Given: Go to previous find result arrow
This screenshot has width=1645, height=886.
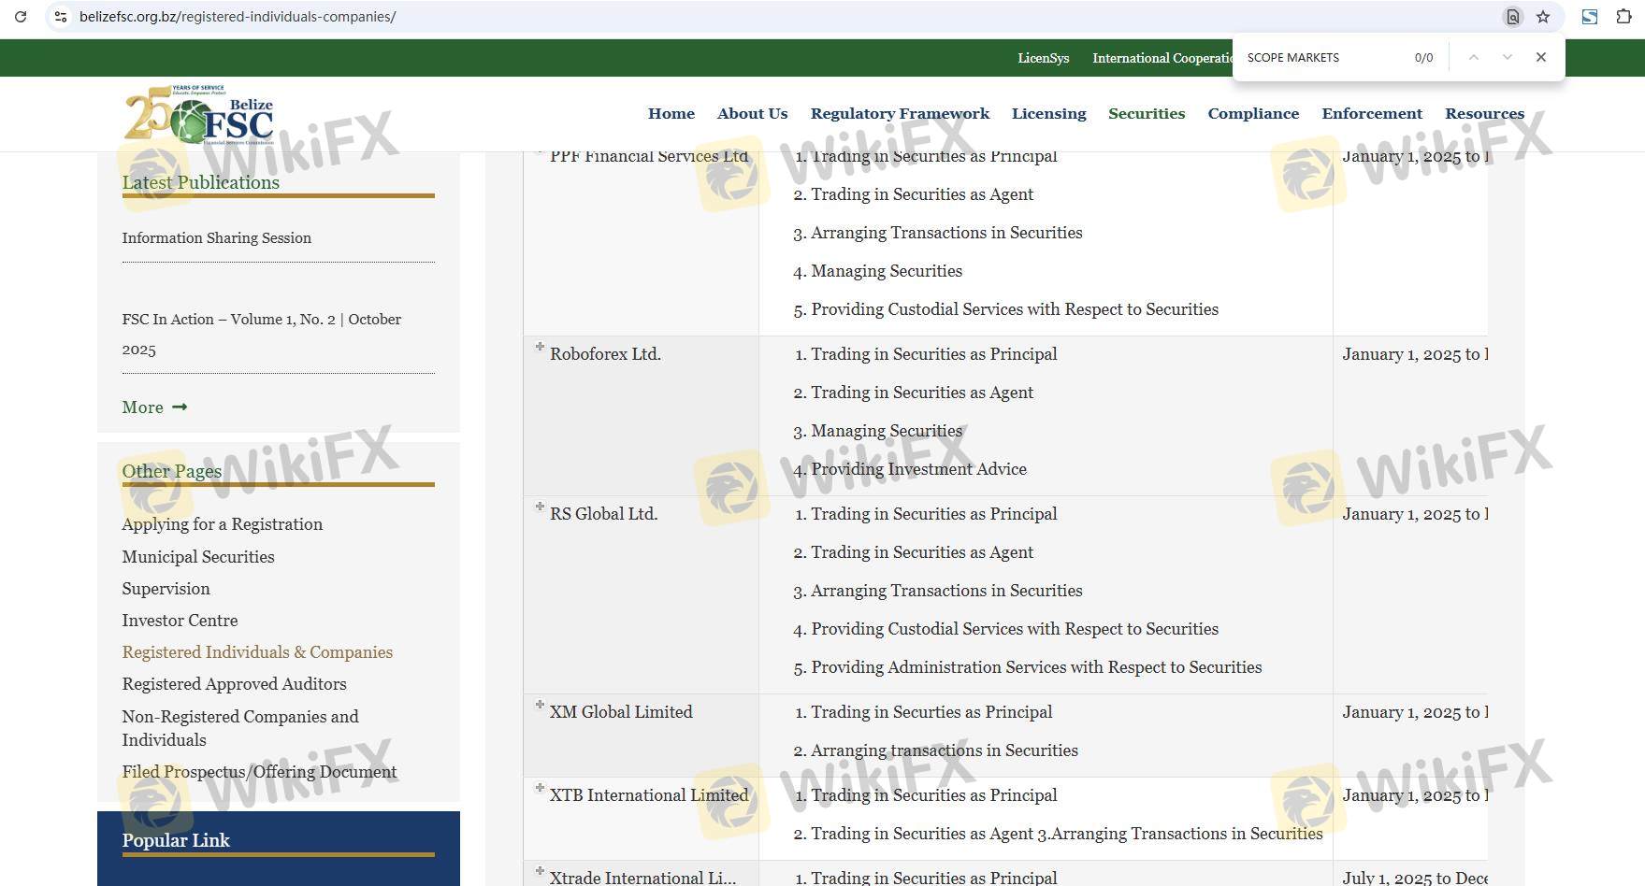Looking at the screenshot, I should (x=1473, y=57).
